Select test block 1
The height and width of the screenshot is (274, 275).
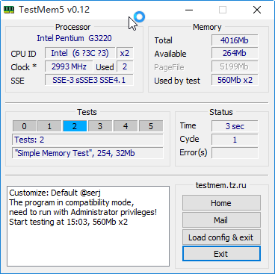pos(49,126)
